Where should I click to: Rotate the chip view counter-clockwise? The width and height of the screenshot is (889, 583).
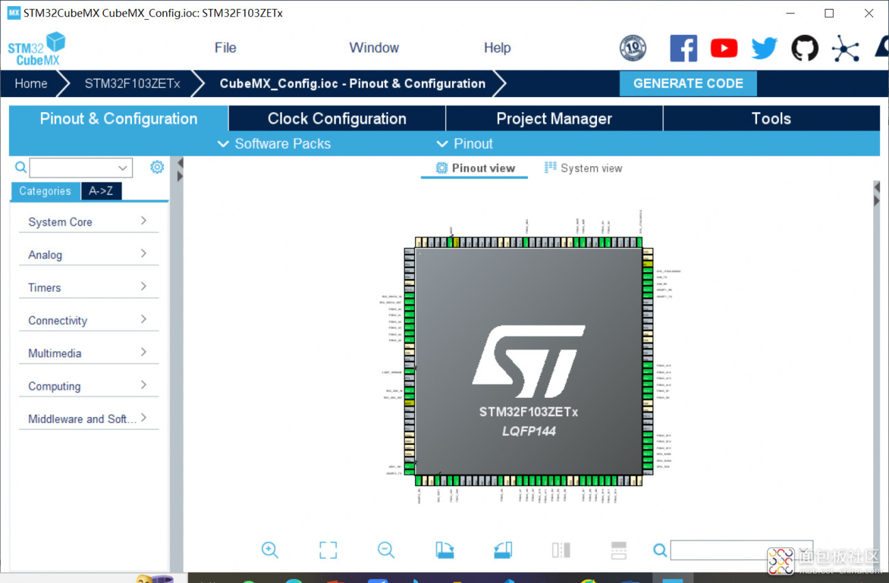(503, 550)
